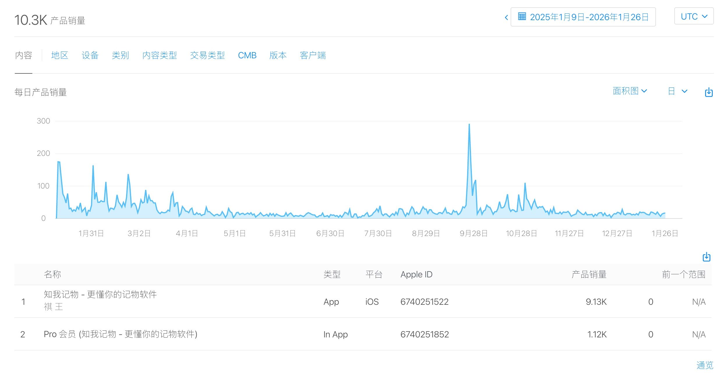This screenshot has width=727, height=384.
Task: Go to previous date range arrow
Action: pyautogui.click(x=506, y=17)
